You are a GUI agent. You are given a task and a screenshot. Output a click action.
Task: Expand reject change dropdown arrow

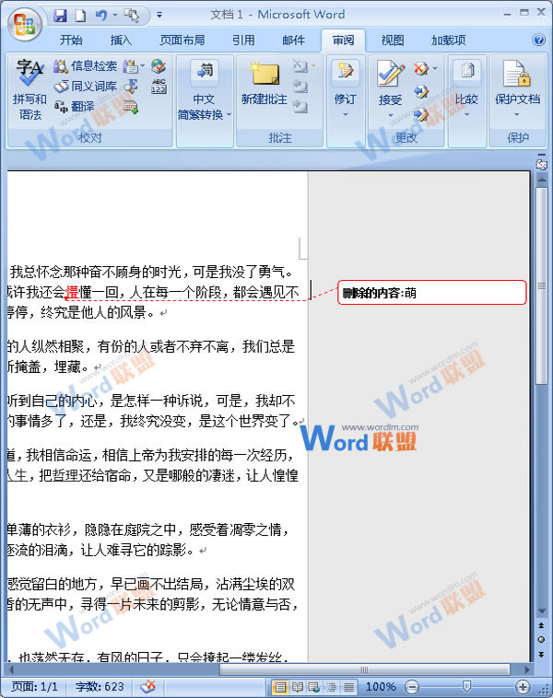pos(435,68)
